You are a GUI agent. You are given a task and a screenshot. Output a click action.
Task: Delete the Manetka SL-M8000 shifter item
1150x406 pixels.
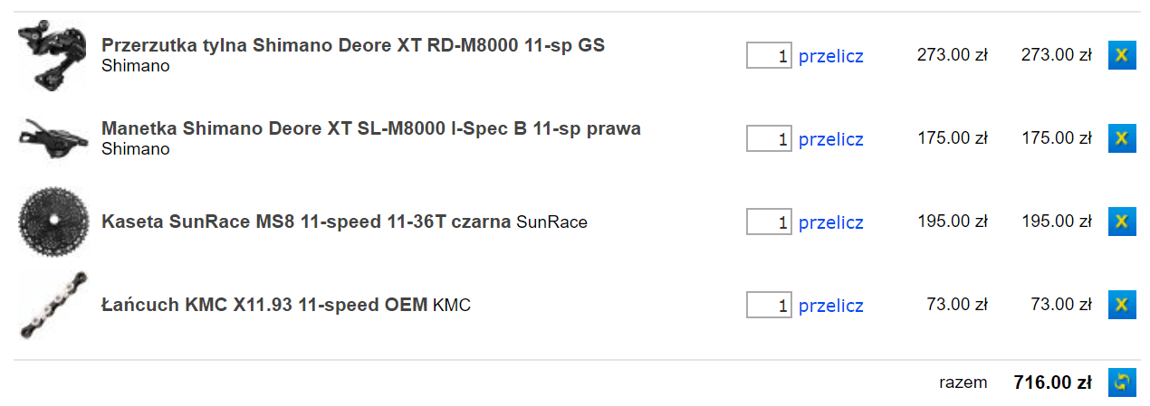pos(1122,138)
